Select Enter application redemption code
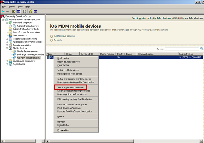The image size is (204, 143). point(76,91)
